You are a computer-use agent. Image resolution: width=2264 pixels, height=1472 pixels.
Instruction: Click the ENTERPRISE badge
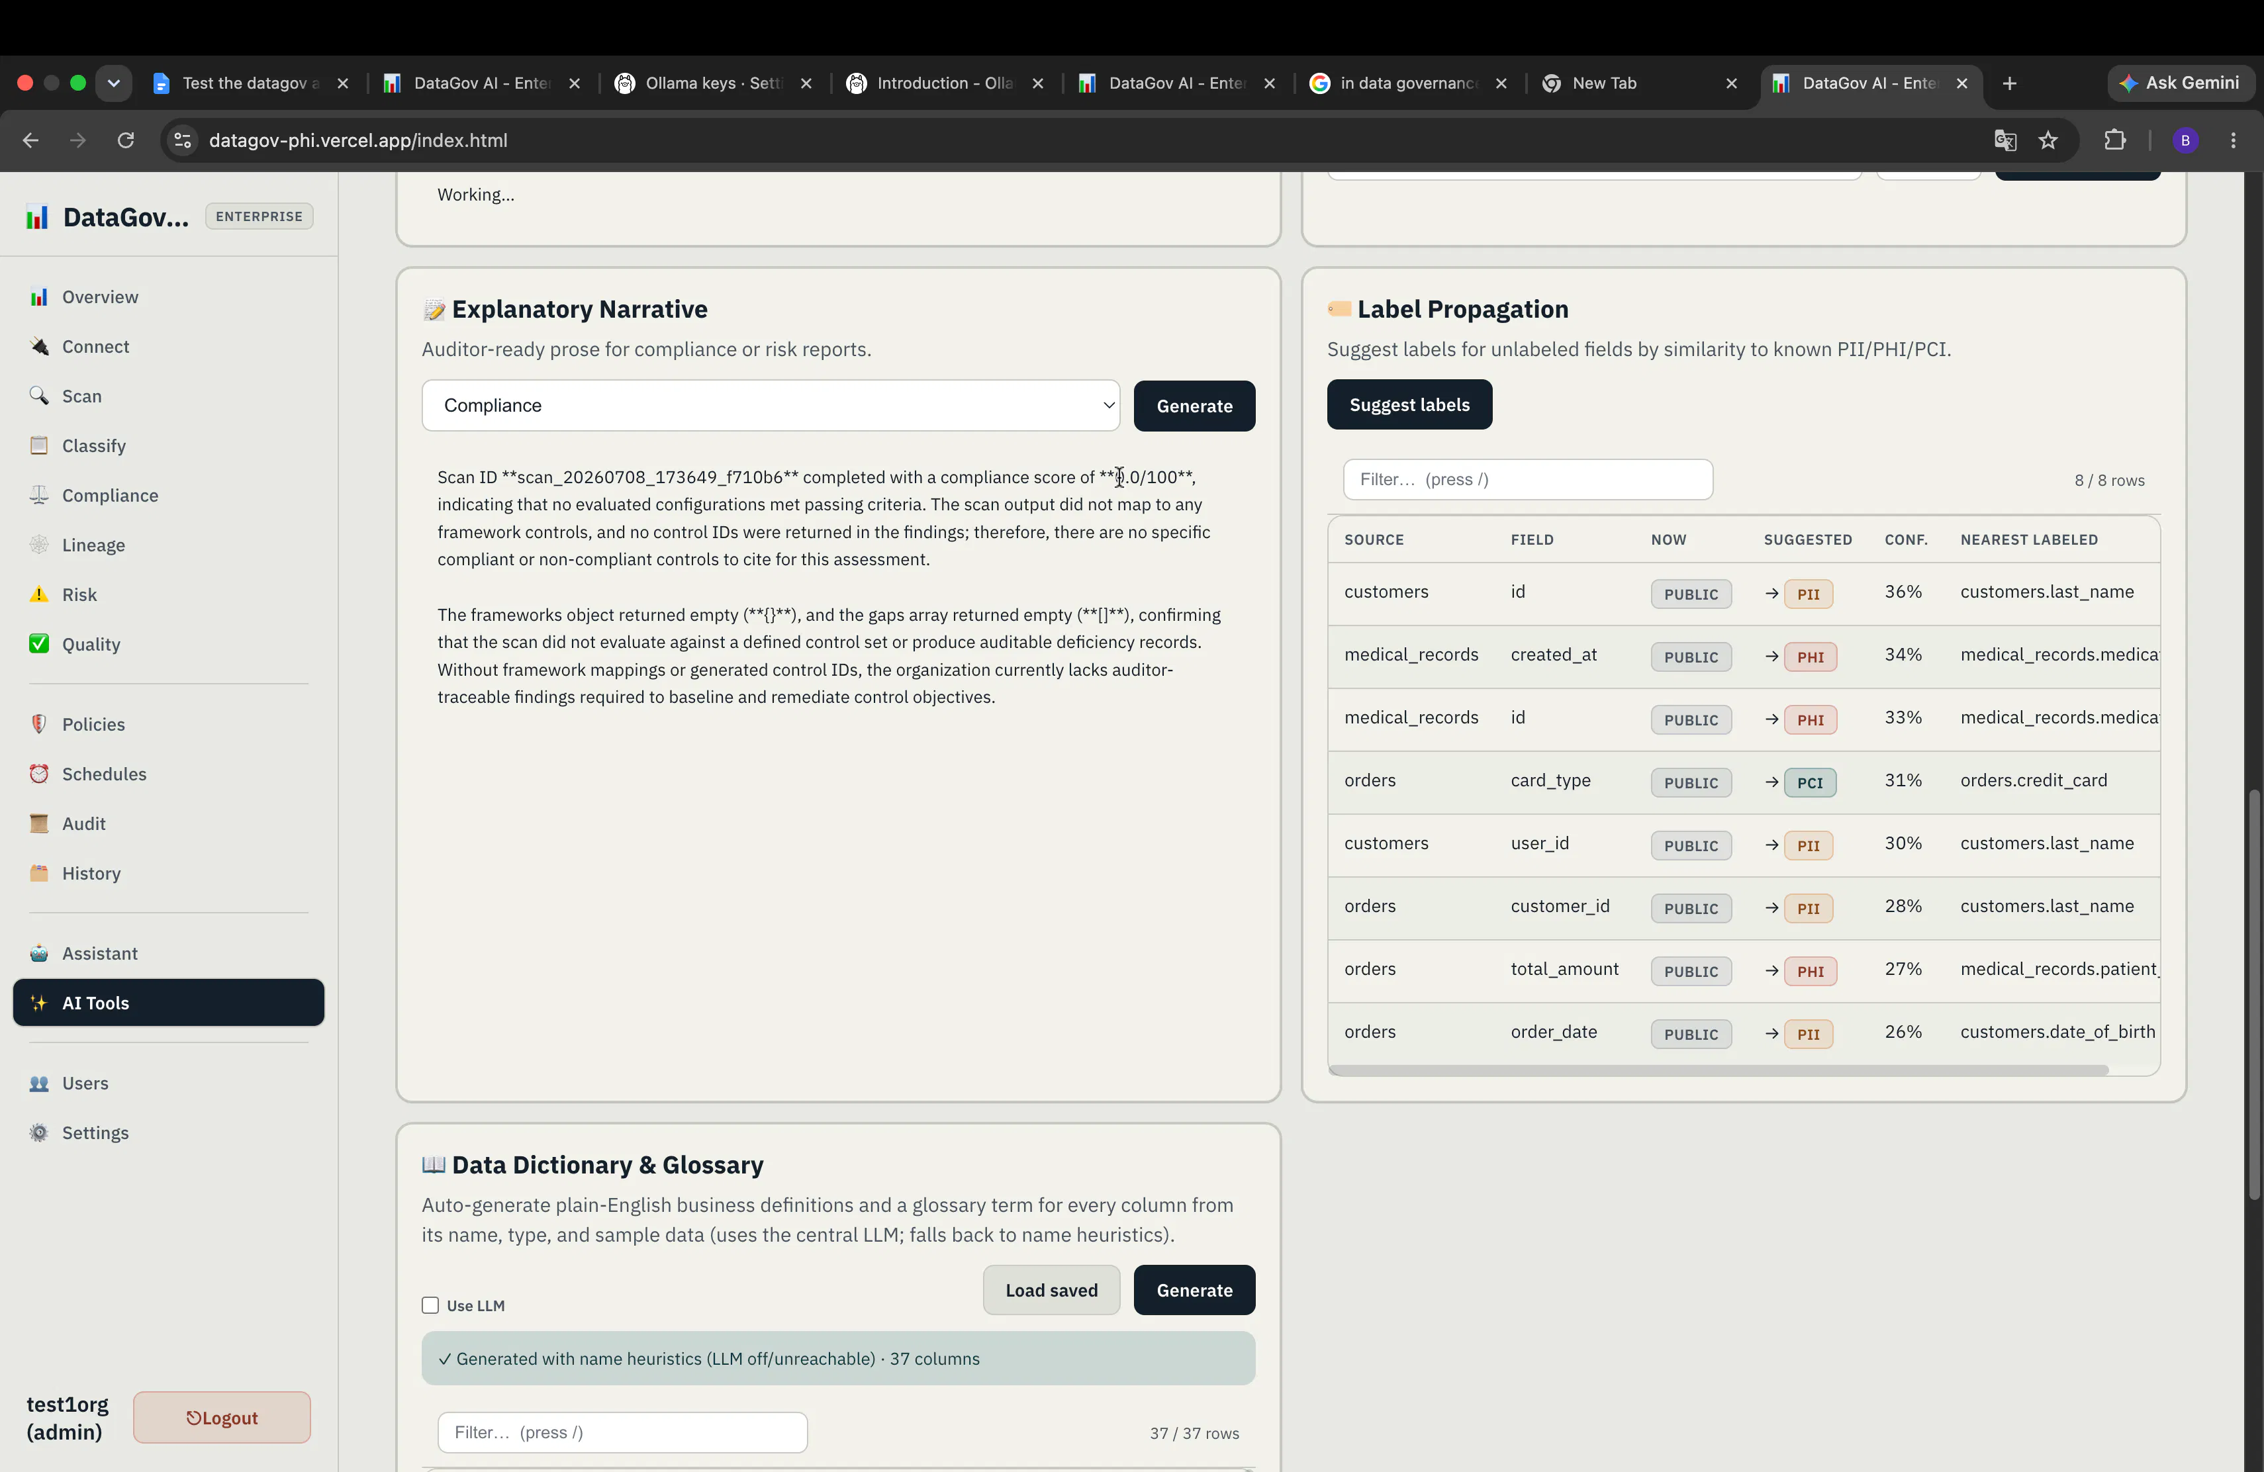[x=259, y=216]
